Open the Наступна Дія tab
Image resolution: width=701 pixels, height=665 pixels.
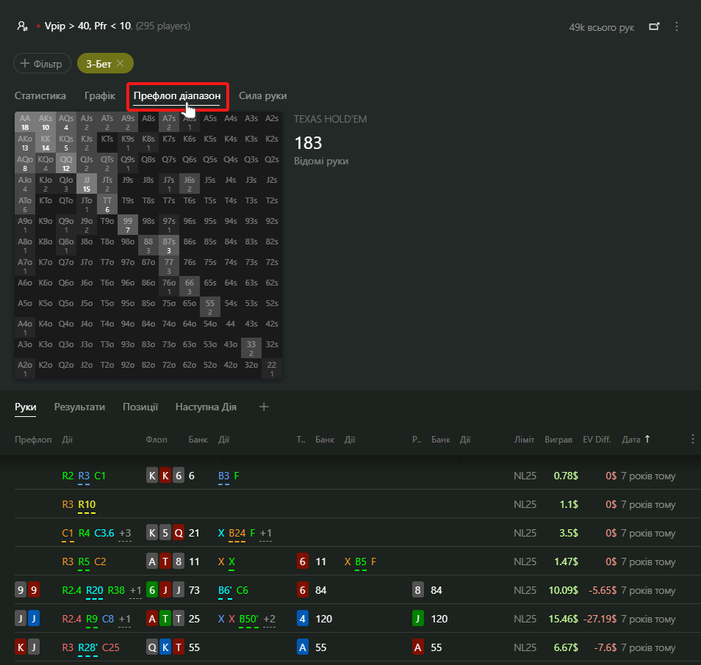(x=206, y=407)
